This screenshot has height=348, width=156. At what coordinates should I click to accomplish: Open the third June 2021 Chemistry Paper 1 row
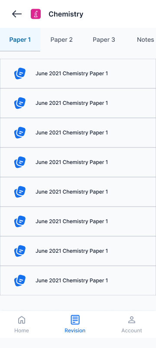coord(78,133)
